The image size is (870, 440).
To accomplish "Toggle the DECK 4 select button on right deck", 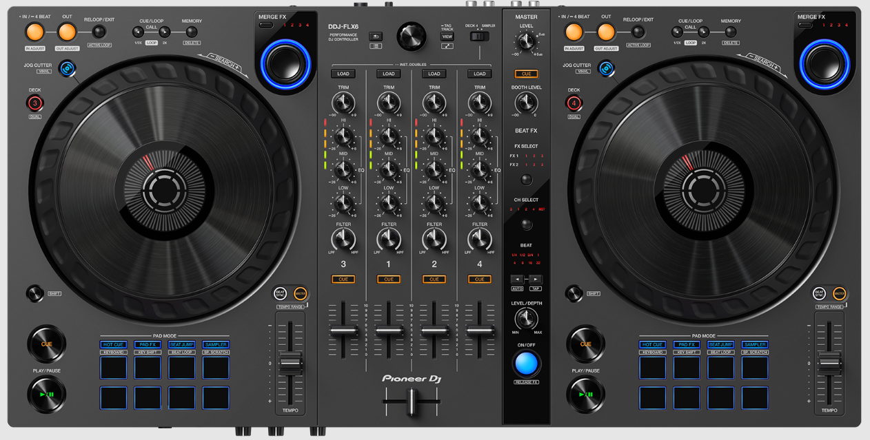I will click(x=574, y=103).
